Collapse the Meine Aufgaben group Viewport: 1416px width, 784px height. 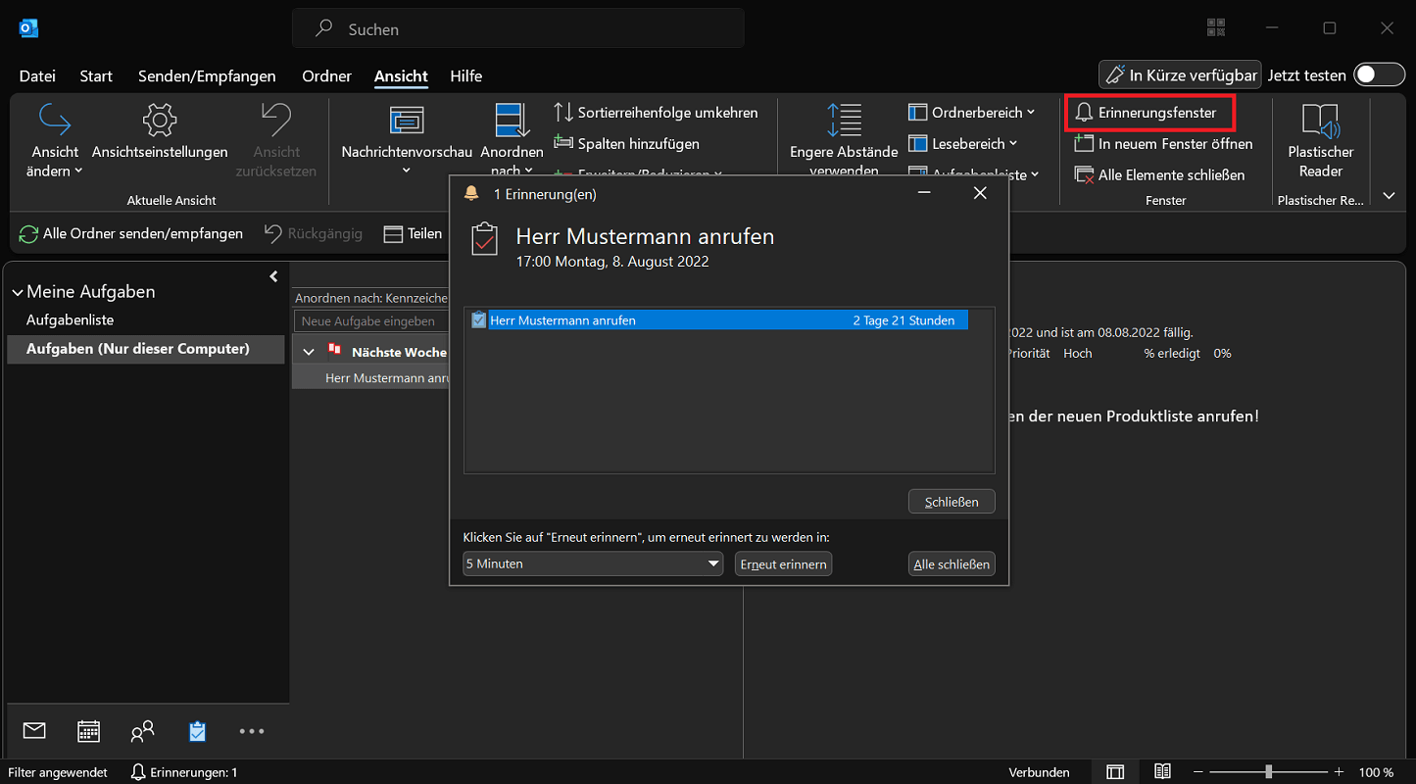click(18, 292)
